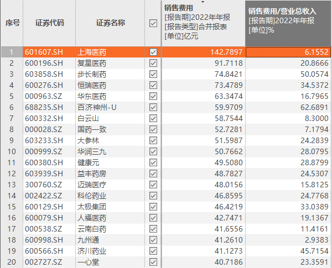Uncheck the checkbox for 上海医药 row
The height and width of the screenshot is (268, 332).
[153, 52]
